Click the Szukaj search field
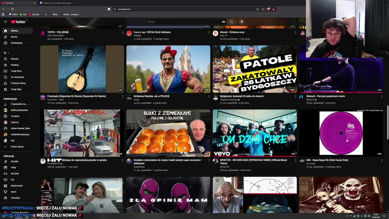Screen dimensions: 389x219 (184, 22)
